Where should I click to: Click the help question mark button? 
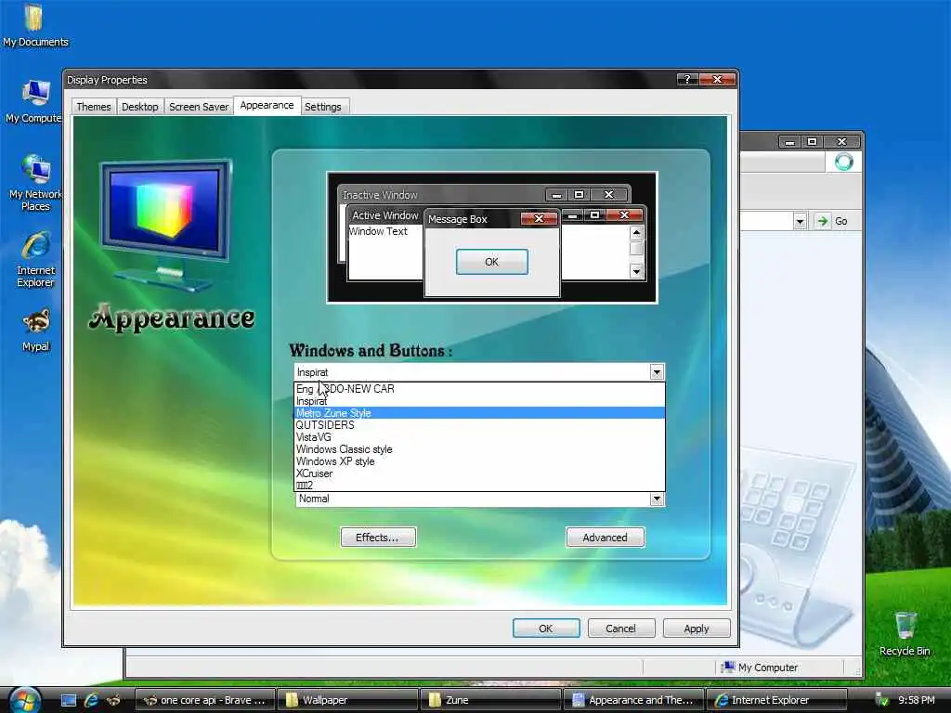[x=686, y=80]
